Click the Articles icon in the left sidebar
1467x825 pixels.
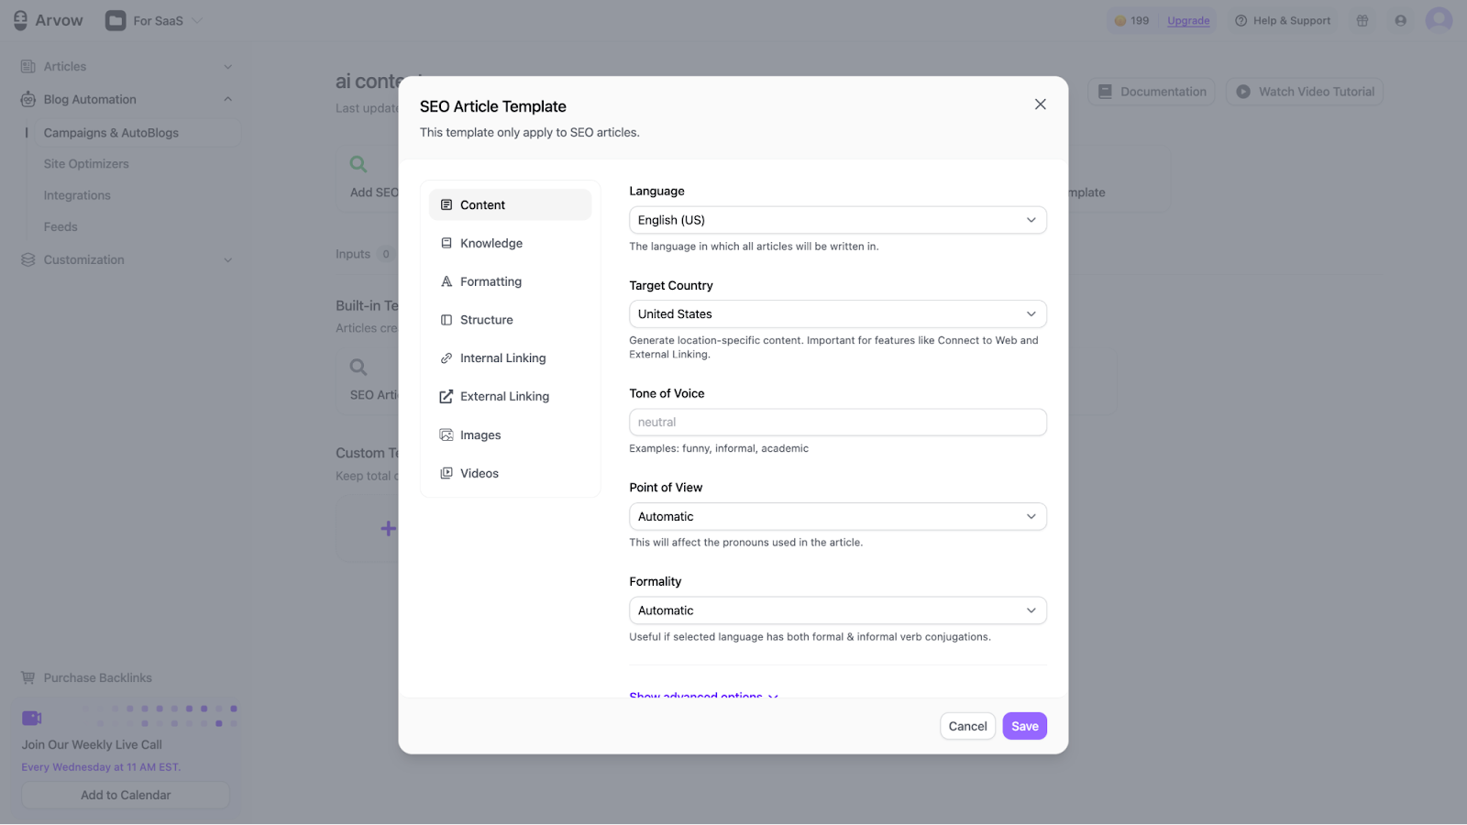click(28, 66)
